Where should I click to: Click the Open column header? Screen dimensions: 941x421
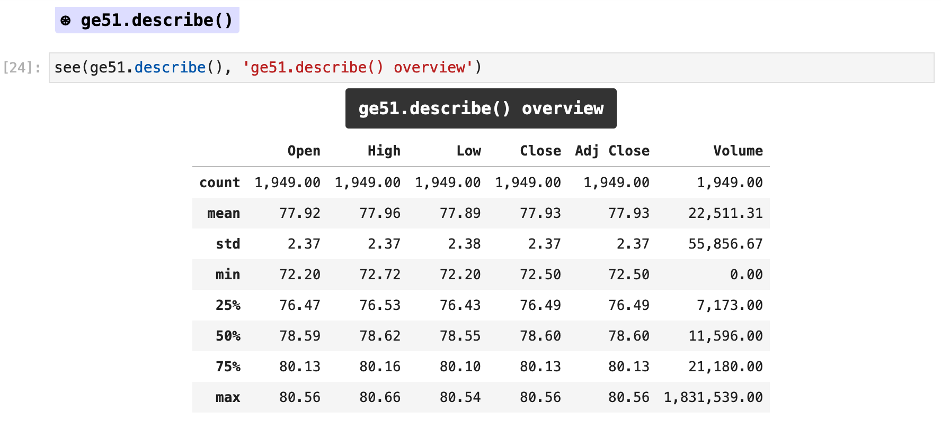point(304,151)
